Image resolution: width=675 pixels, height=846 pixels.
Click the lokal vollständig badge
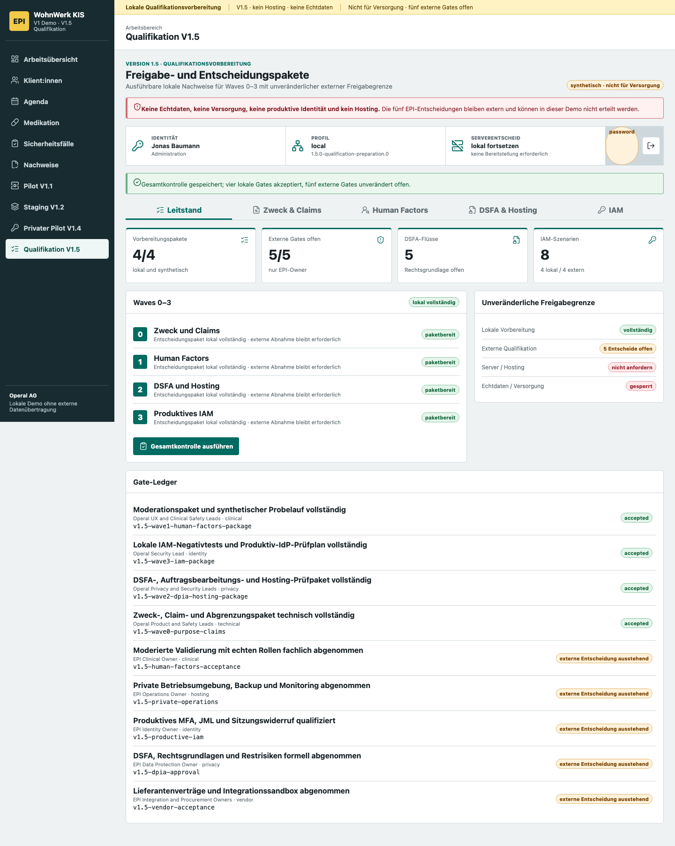point(434,302)
